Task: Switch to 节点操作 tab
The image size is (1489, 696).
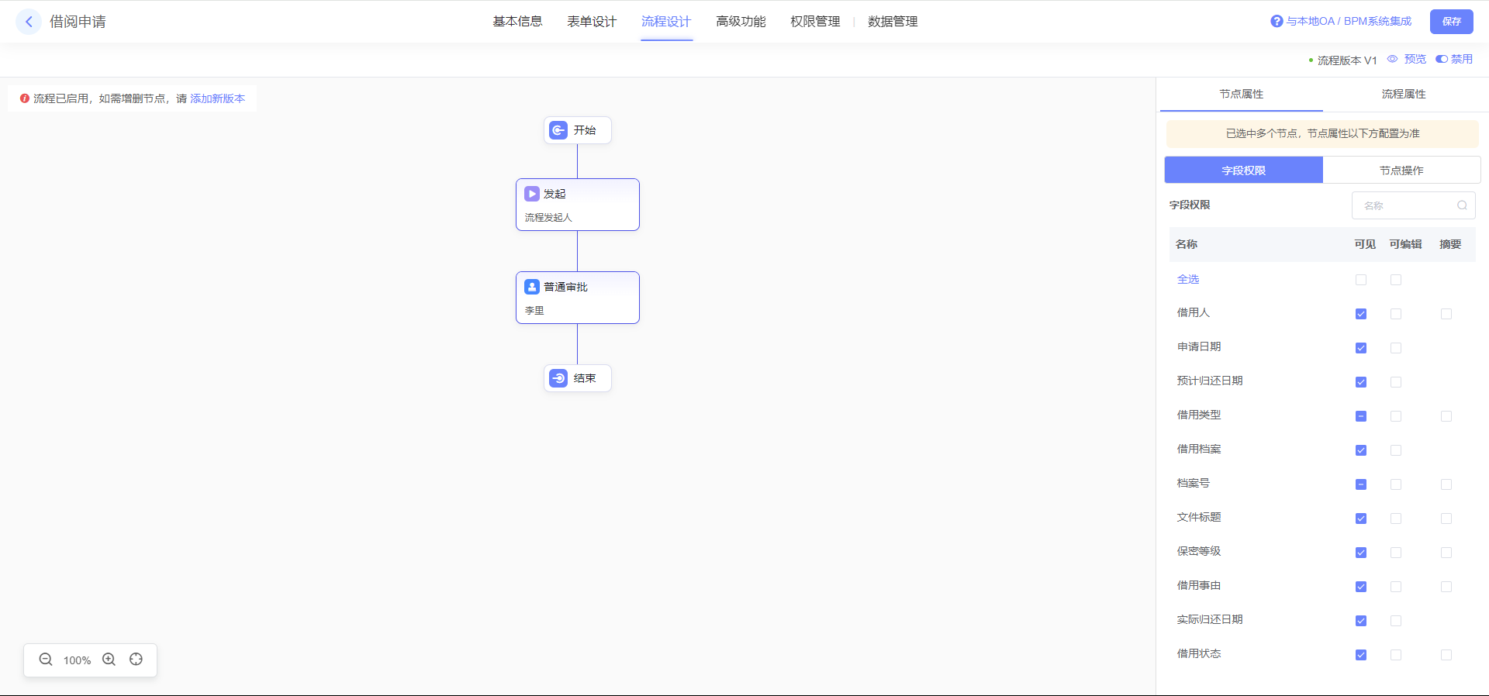Action: click(1401, 171)
